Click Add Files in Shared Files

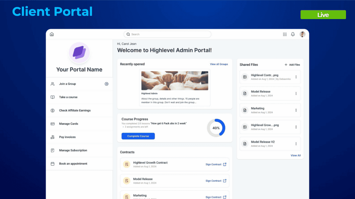(x=292, y=65)
